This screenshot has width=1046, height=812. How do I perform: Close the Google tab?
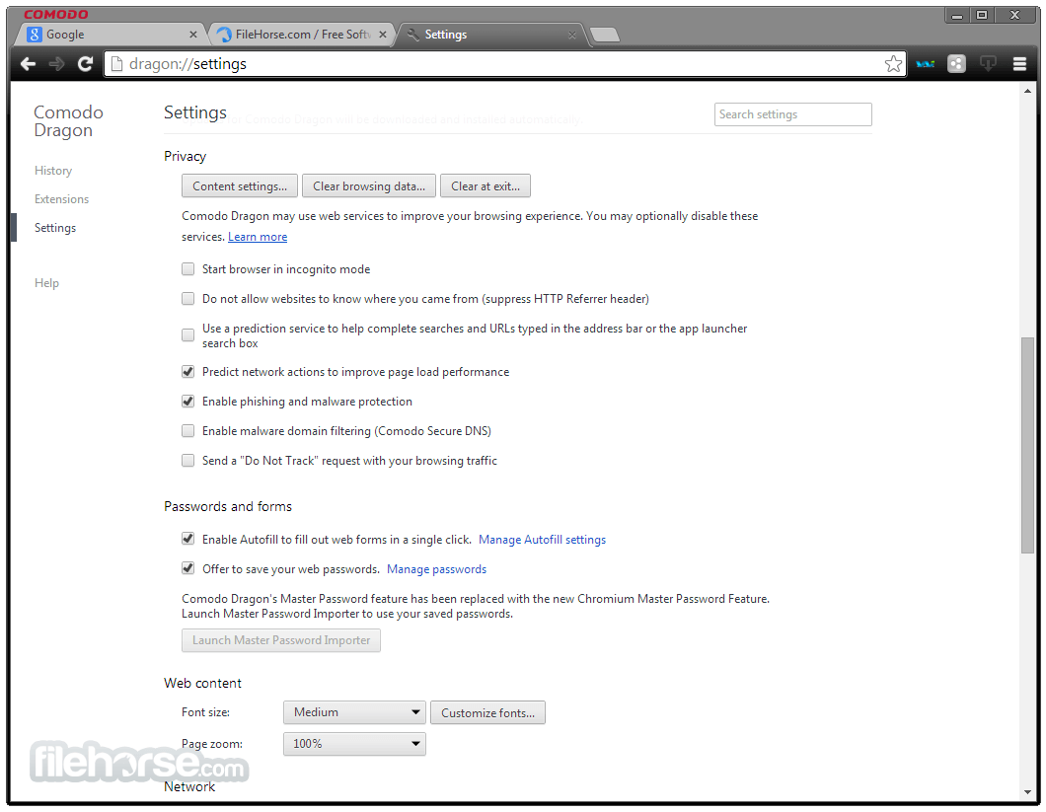[x=192, y=35]
